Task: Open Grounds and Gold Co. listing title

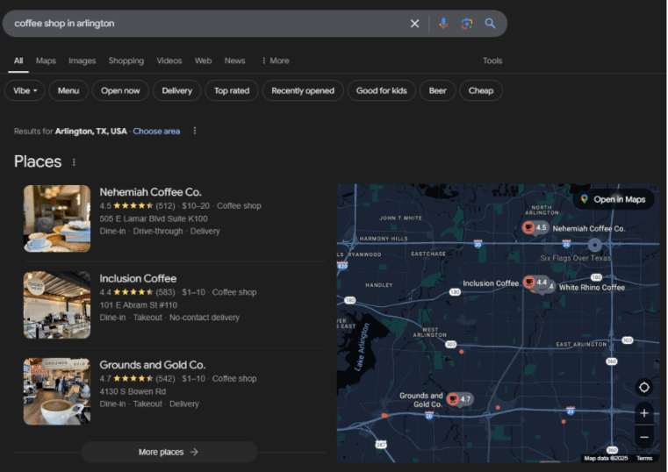Action: pyautogui.click(x=153, y=365)
